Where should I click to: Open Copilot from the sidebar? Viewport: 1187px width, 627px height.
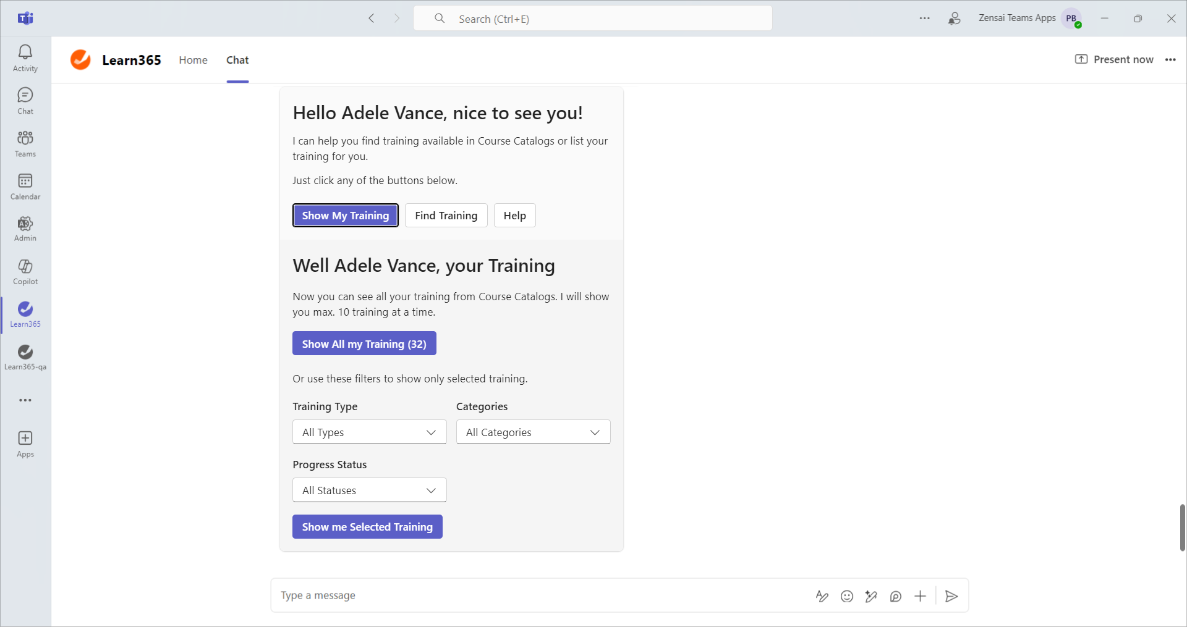(x=25, y=272)
